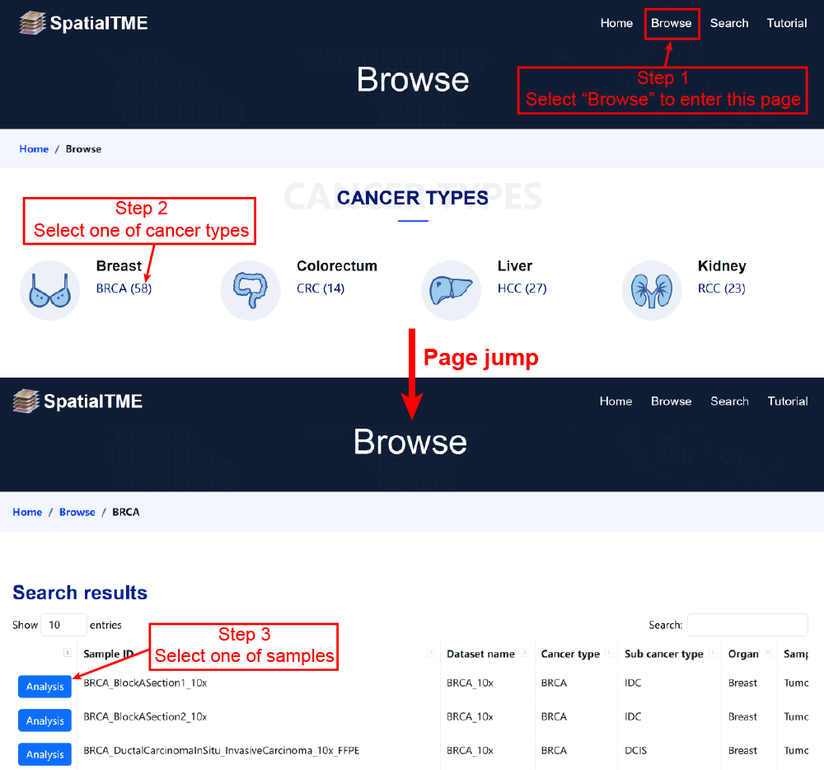Viewport: 824px width, 770px height.
Task: Click the Colorectum intestine icon
Action: [x=250, y=290]
